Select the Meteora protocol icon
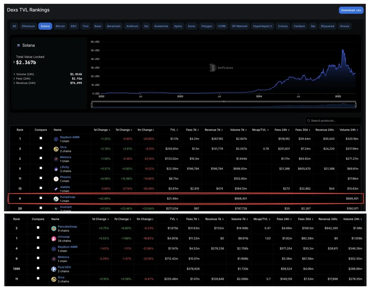Image resolution: width=370 pixels, height=290 pixels. pos(56,159)
